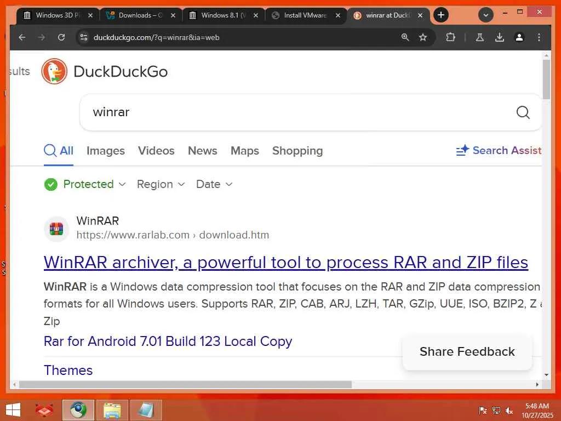Open the taskbar clock and date

coord(537,410)
